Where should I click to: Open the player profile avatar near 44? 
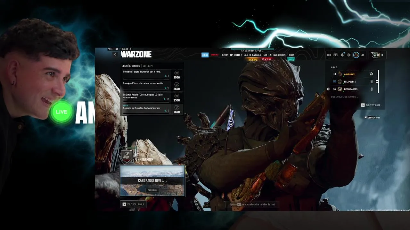[x=356, y=55]
